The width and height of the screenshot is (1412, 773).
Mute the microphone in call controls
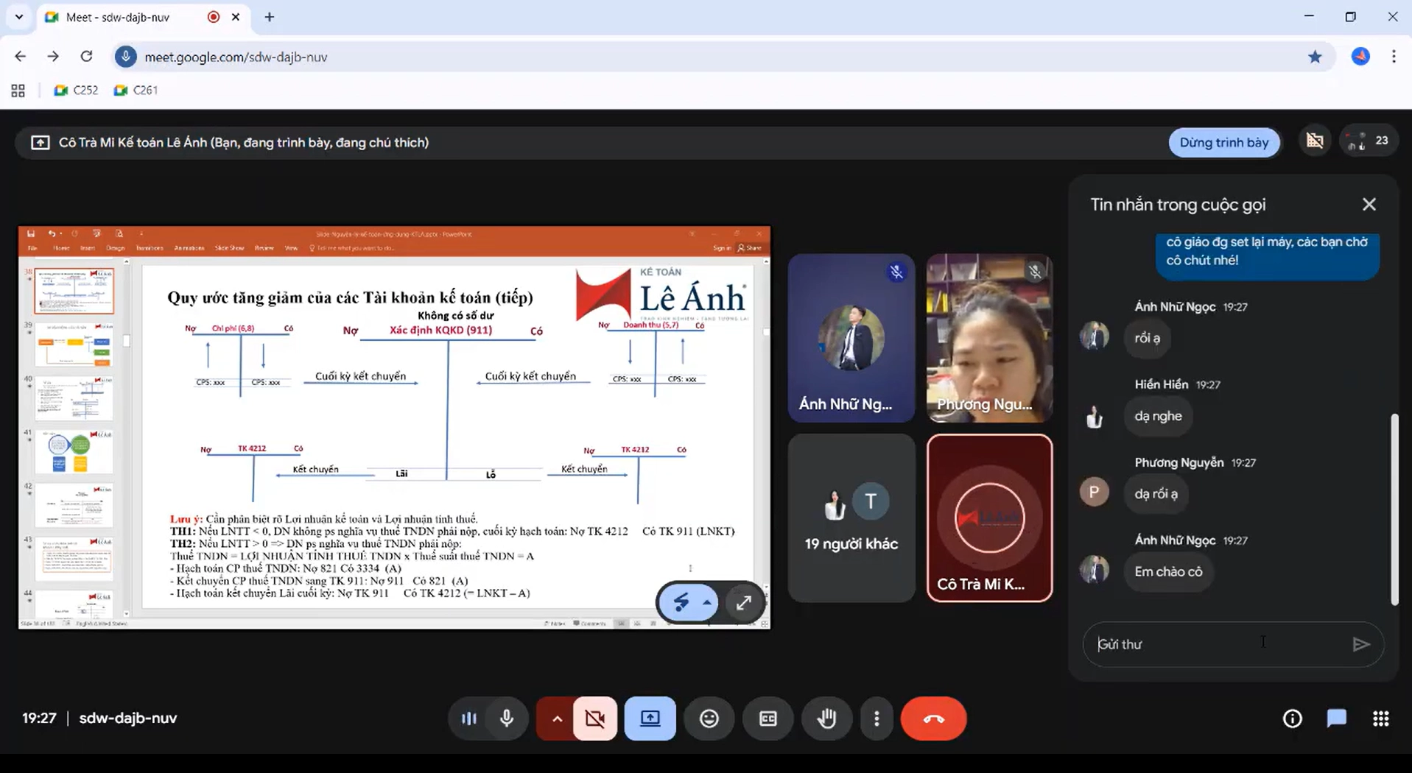[x=507, y=719]
